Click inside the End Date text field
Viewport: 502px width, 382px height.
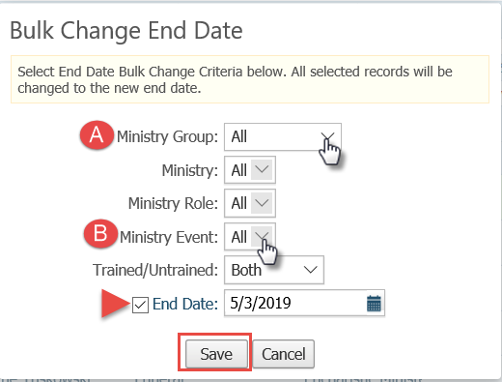[x=294, y=303]
